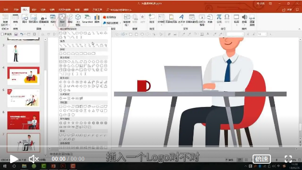Open the SmartArt insert tool

87,19
